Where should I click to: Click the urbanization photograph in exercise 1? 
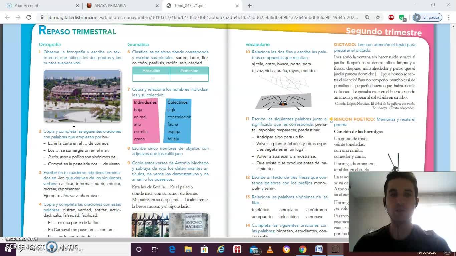(x=82, y=96)
